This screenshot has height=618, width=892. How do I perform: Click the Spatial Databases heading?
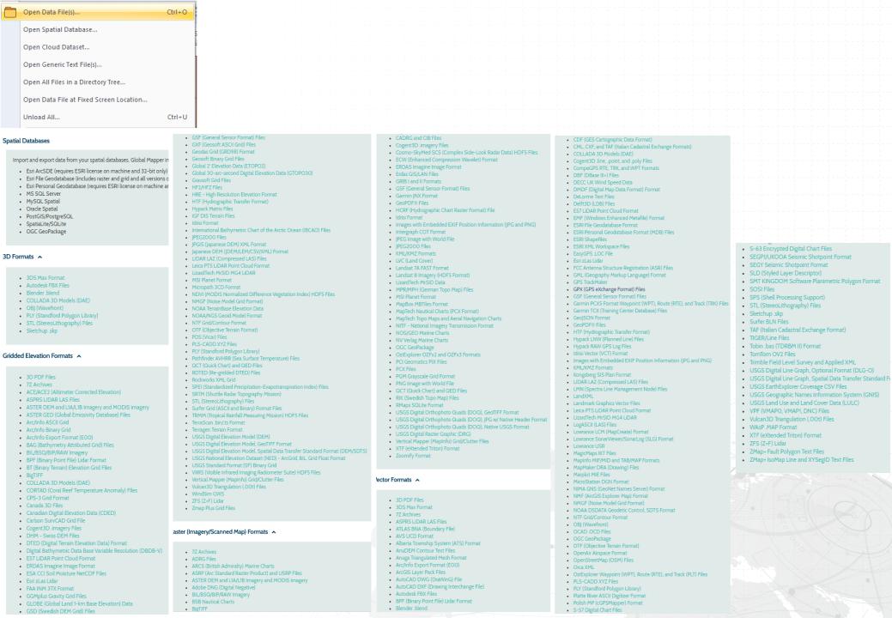click(x=26, y=141)
